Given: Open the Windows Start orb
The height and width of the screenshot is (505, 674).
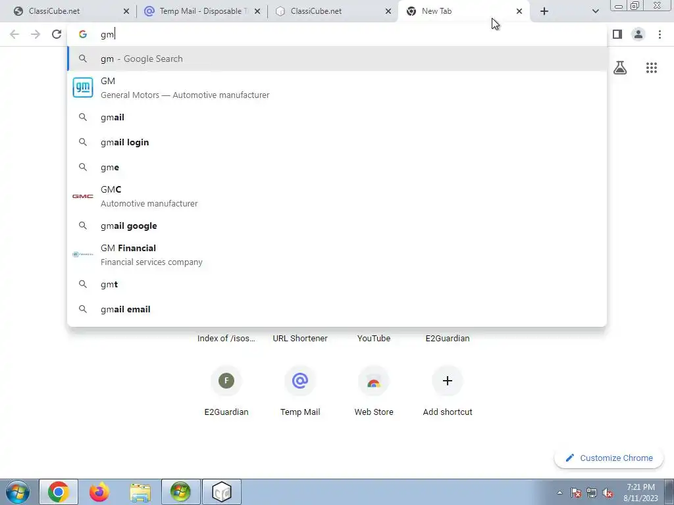Looking at the screenshot, I should click(18, 492).
